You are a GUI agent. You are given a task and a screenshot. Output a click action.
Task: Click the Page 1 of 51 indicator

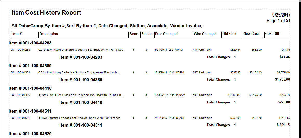(278, 21)
